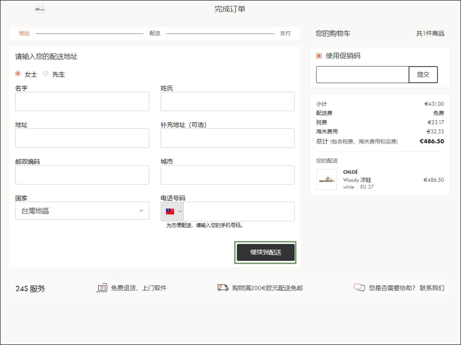Click the 24S 服务 label
This screenshot has width=461, height=345.
pyautogui.click(x=30, y=288)
